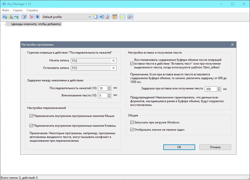Click the red X delete icon
Image resolution: width=250 pixels, height=180 pixels.
pos(32,17)
